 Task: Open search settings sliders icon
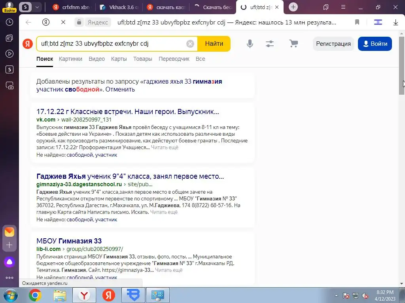(270, 43)
